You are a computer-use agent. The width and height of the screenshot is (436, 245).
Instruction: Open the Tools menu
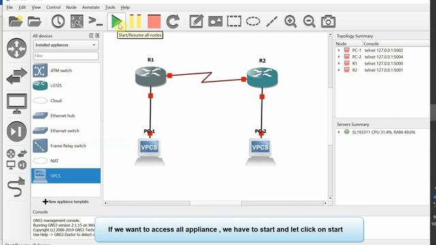click(x=110, y=7)
